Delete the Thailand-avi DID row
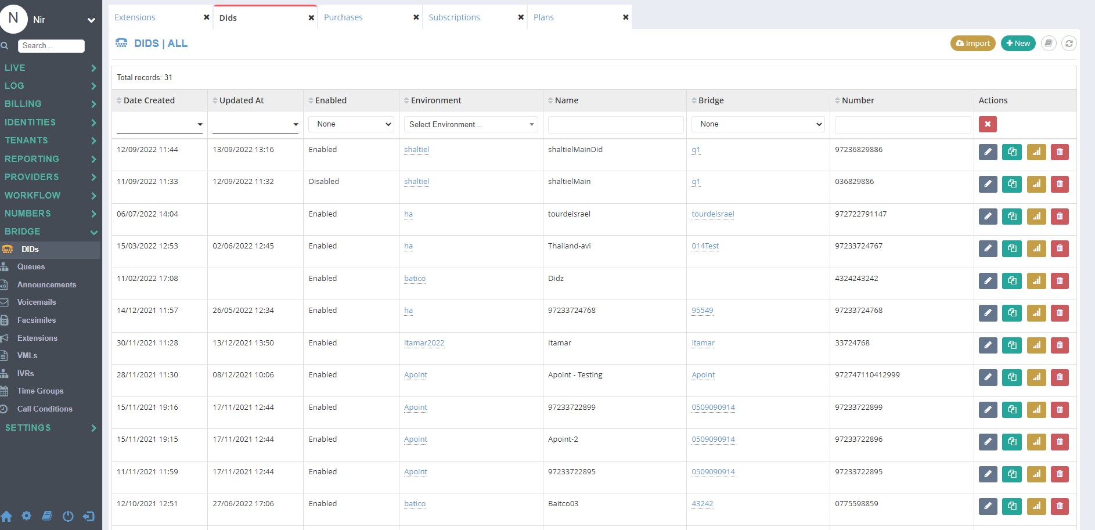 (x=1060, y=248)
